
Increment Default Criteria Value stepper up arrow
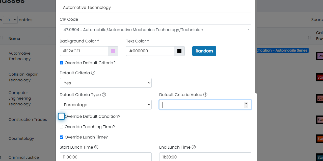(x=246, y=103)
